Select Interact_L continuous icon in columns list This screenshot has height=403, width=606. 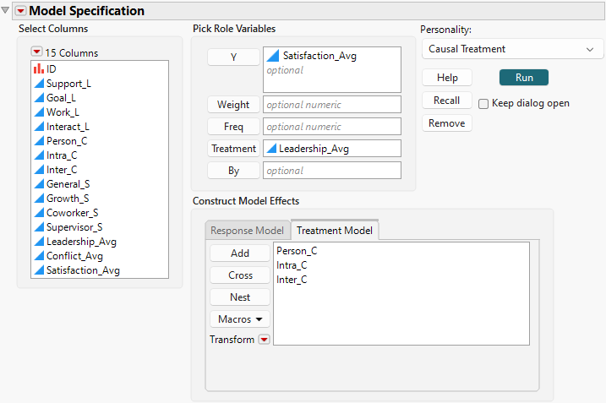39,127
